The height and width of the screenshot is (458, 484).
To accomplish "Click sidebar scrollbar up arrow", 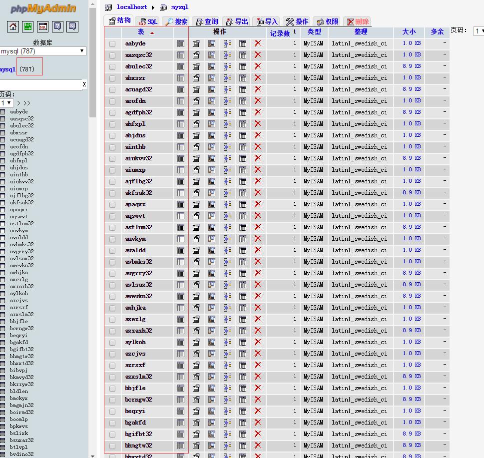I will point(92,4).
